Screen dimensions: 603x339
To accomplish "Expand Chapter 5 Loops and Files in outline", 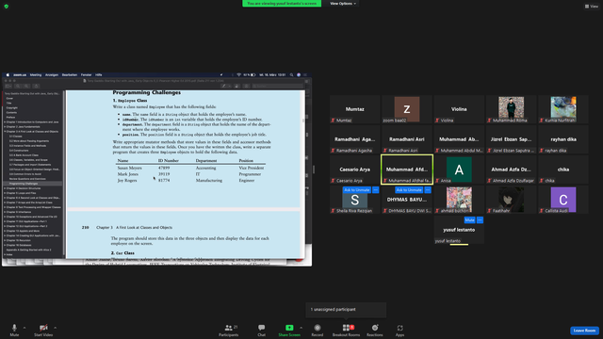I will [x=5, y=193].
